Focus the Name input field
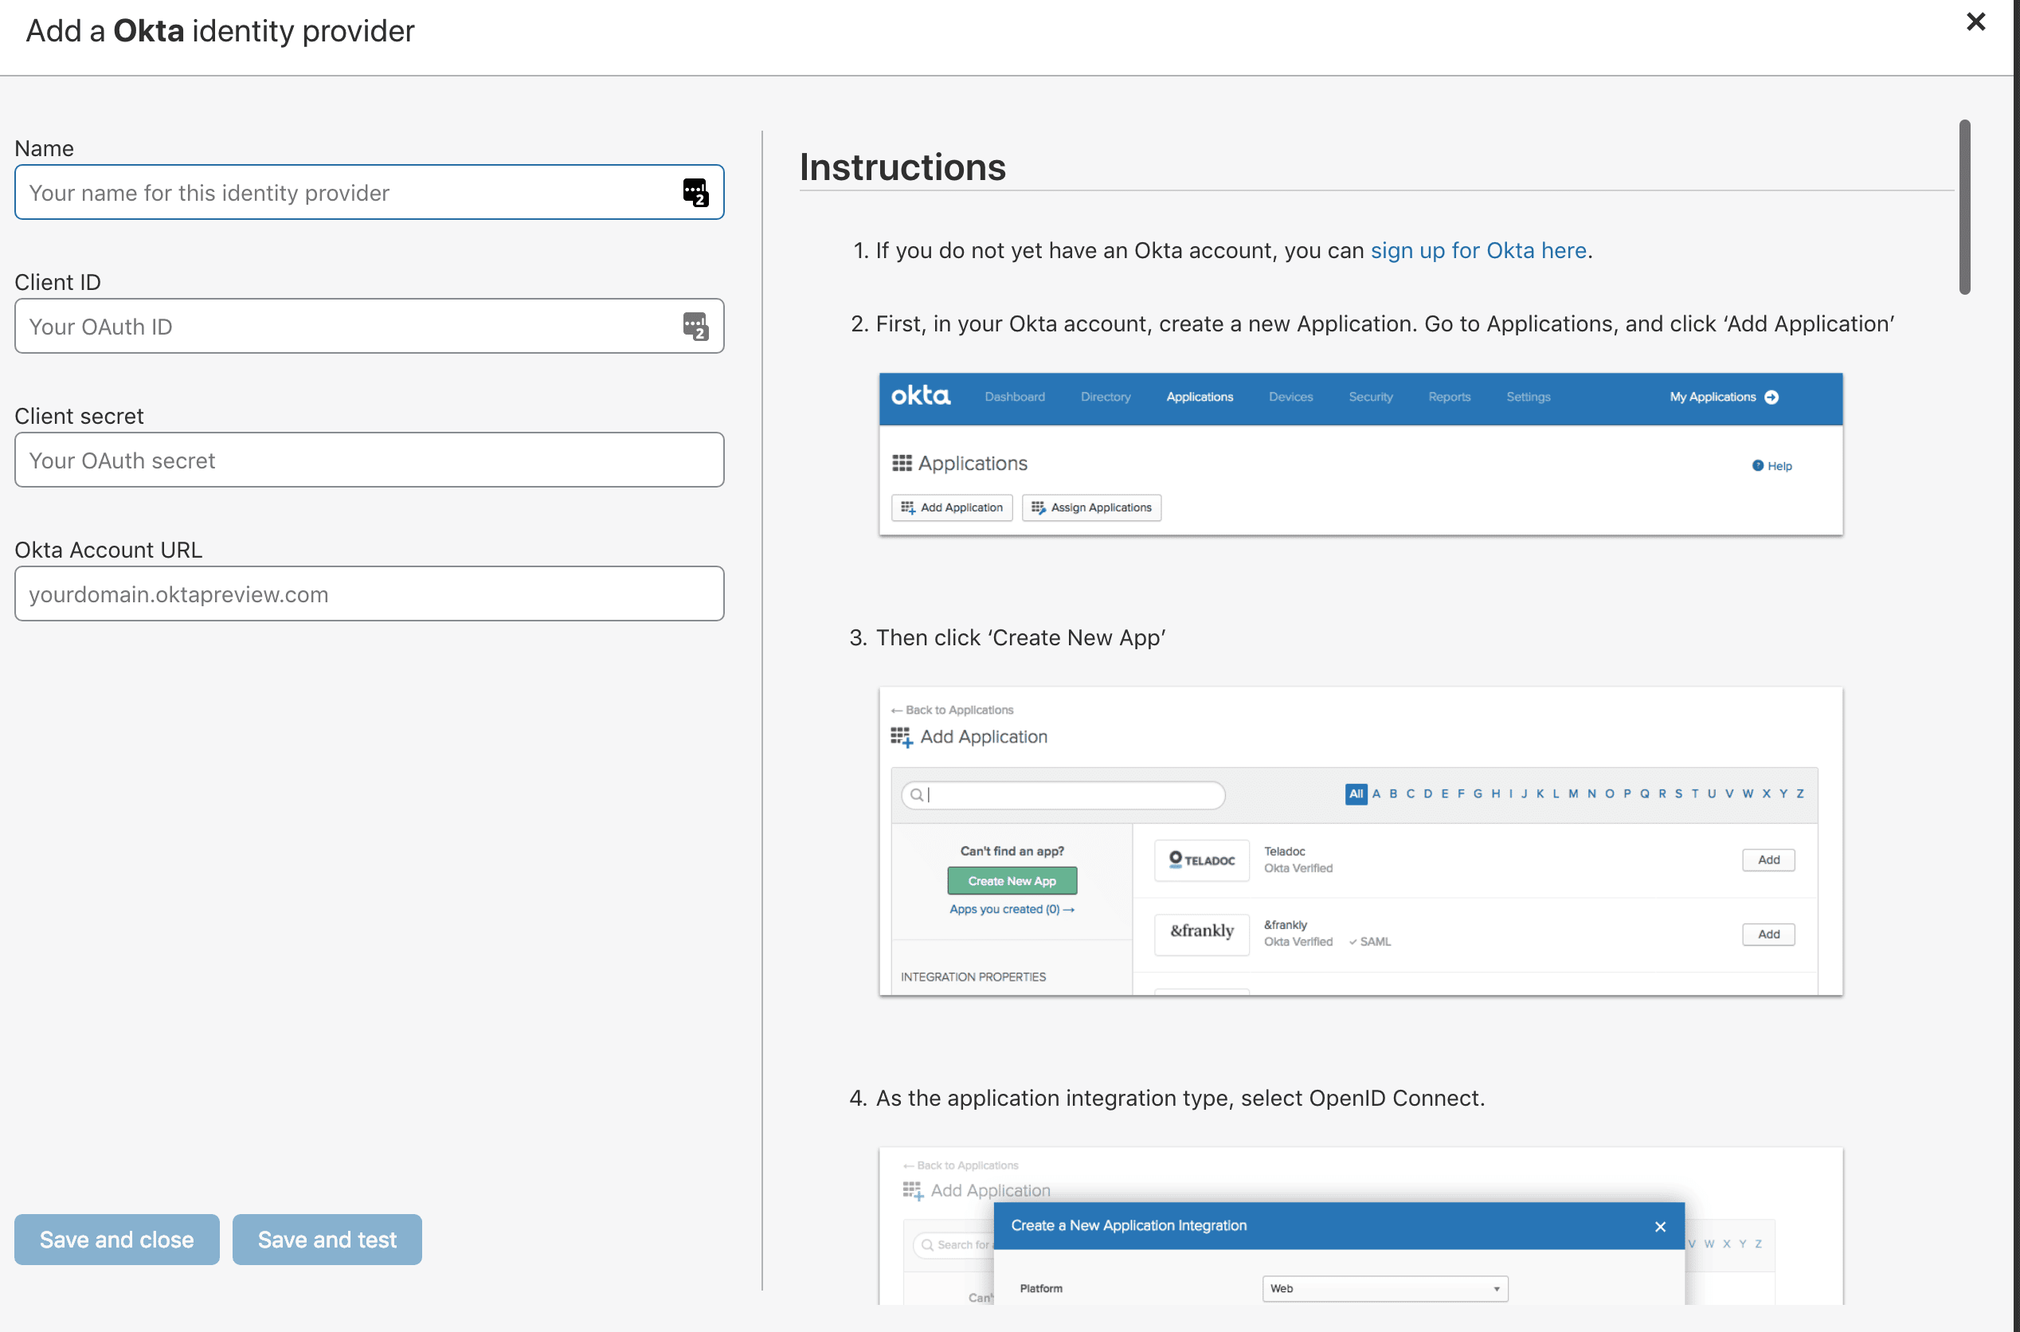Screen dimensions: 2020x1332 click(x=370, y=192)
